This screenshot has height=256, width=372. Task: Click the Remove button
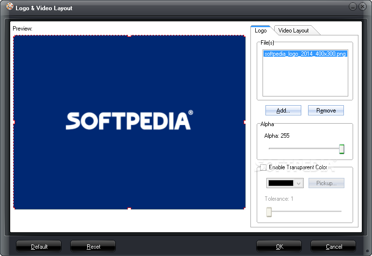(326, 111)
